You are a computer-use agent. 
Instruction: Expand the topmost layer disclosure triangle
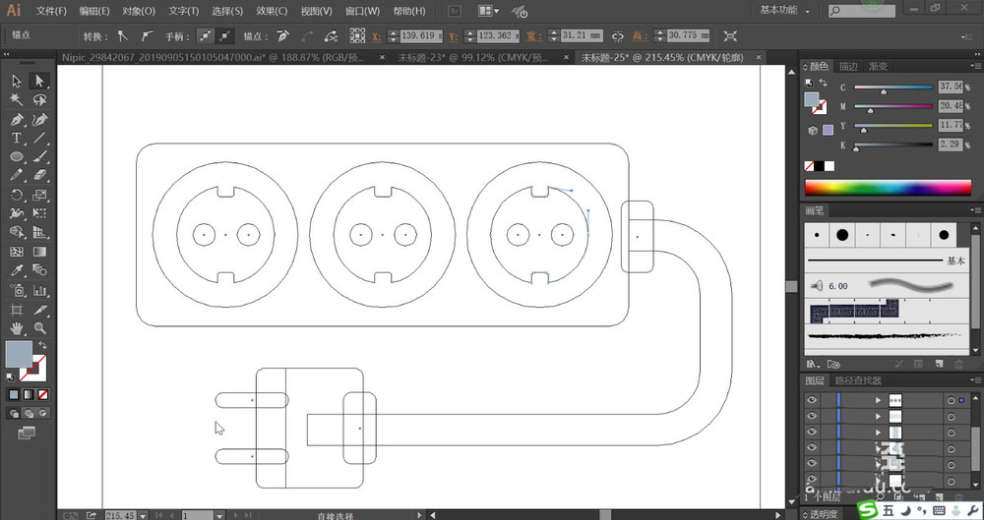(x=879, y=400)
